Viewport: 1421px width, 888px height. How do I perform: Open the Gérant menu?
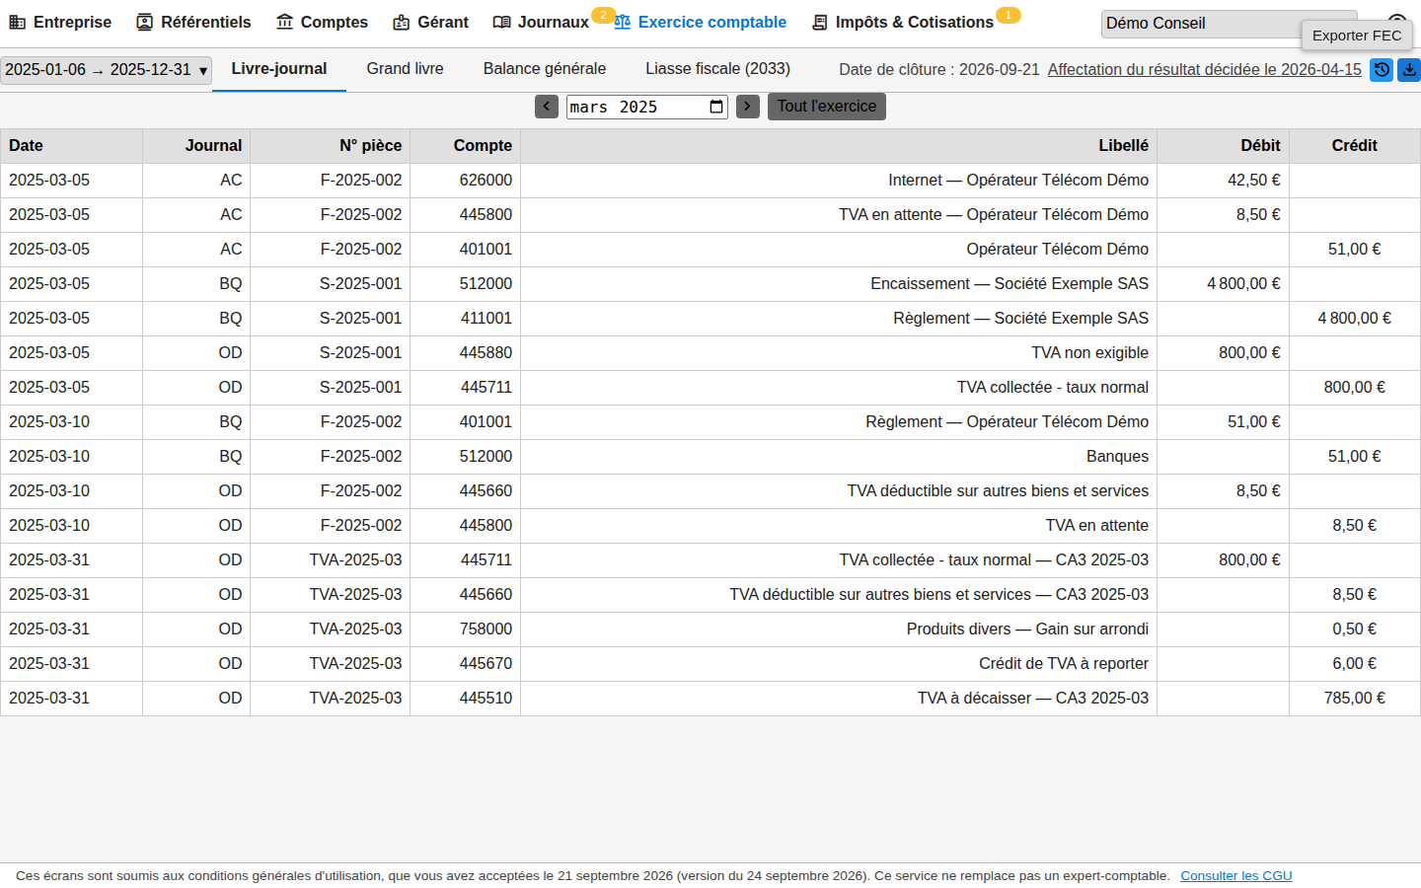tap(430, 22)
